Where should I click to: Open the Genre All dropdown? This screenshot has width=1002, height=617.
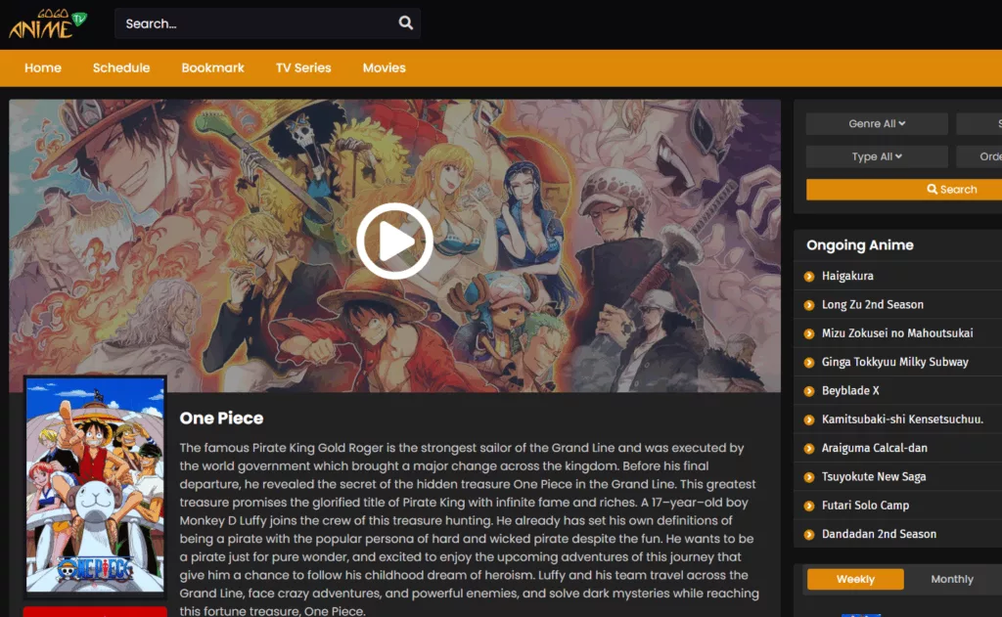(x=876, y=123)
